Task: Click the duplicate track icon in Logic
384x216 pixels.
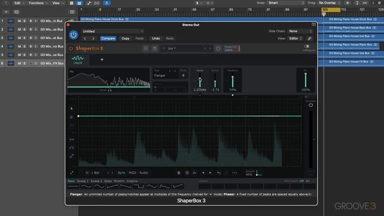Action: coord(16,12)
